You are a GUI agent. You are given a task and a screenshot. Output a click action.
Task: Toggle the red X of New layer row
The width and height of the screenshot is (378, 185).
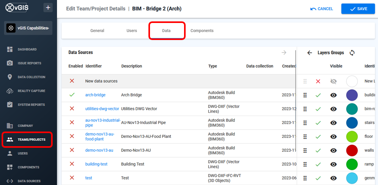click(318, 82)
